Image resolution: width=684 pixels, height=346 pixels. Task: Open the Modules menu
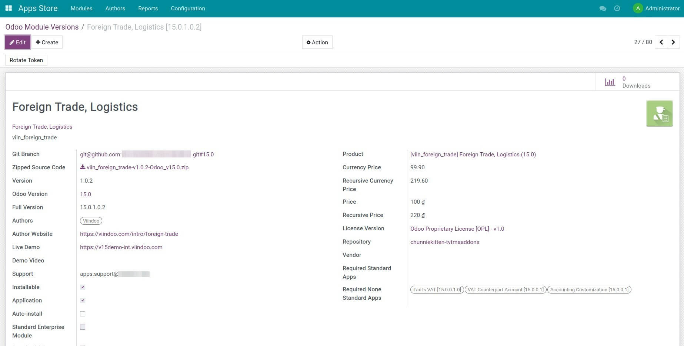point(81,9)
